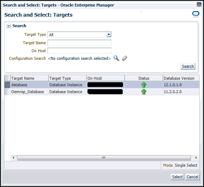This screenshot has width=204, height=187.
Task: Click the green up status arrow for database
Action: click(x=144, y=85)
